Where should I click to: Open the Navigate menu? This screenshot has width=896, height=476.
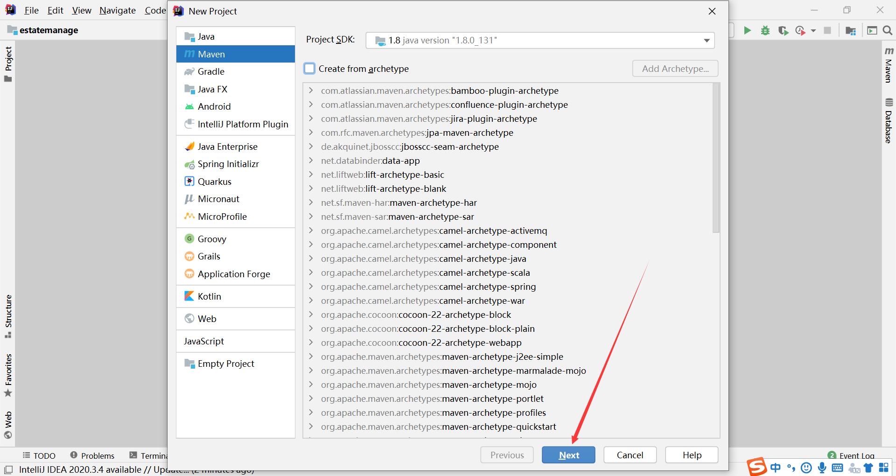click(x=118, y=10)
